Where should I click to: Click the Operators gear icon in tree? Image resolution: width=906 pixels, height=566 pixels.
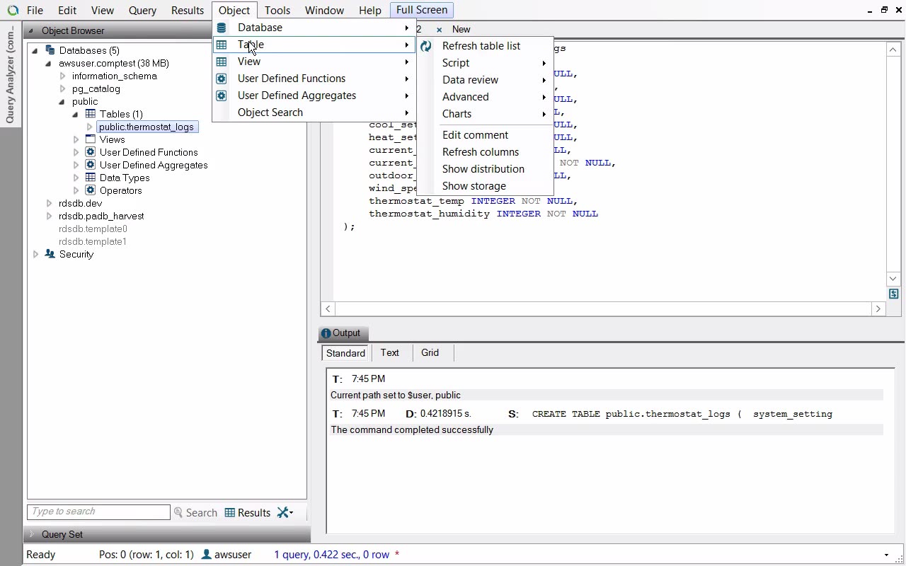91,190
